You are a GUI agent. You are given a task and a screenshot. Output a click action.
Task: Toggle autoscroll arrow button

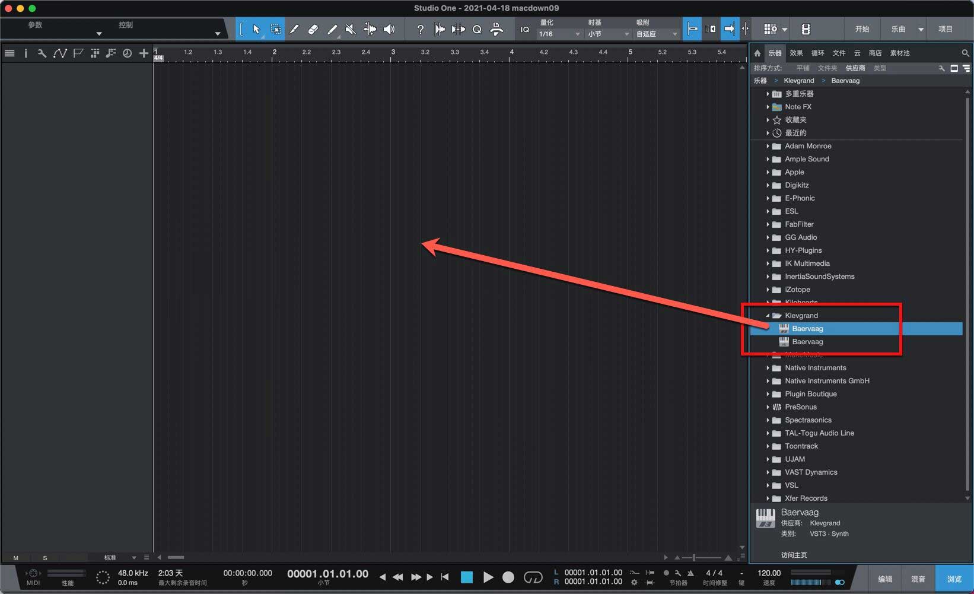tap(730, 29)
